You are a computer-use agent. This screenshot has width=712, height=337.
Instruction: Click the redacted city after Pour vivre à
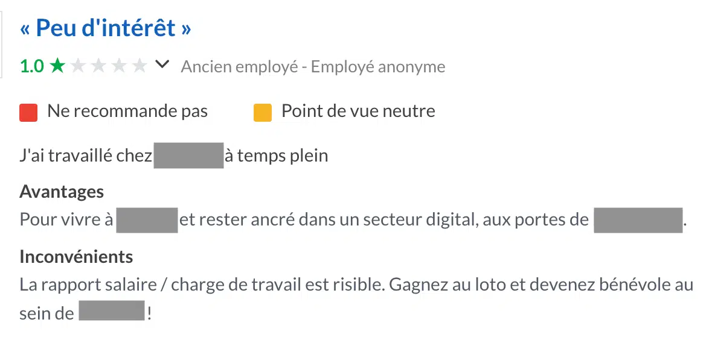pyautogui.click(x=147, y=220)
